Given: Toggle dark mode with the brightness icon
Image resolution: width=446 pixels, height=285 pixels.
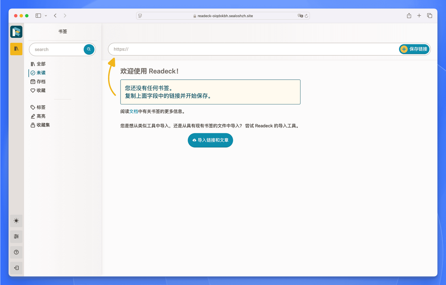Looking at the screenshot, I should pos(16,221).
